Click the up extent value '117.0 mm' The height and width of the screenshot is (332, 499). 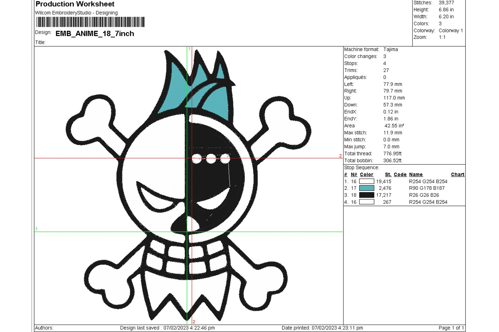tap(394, 98)
